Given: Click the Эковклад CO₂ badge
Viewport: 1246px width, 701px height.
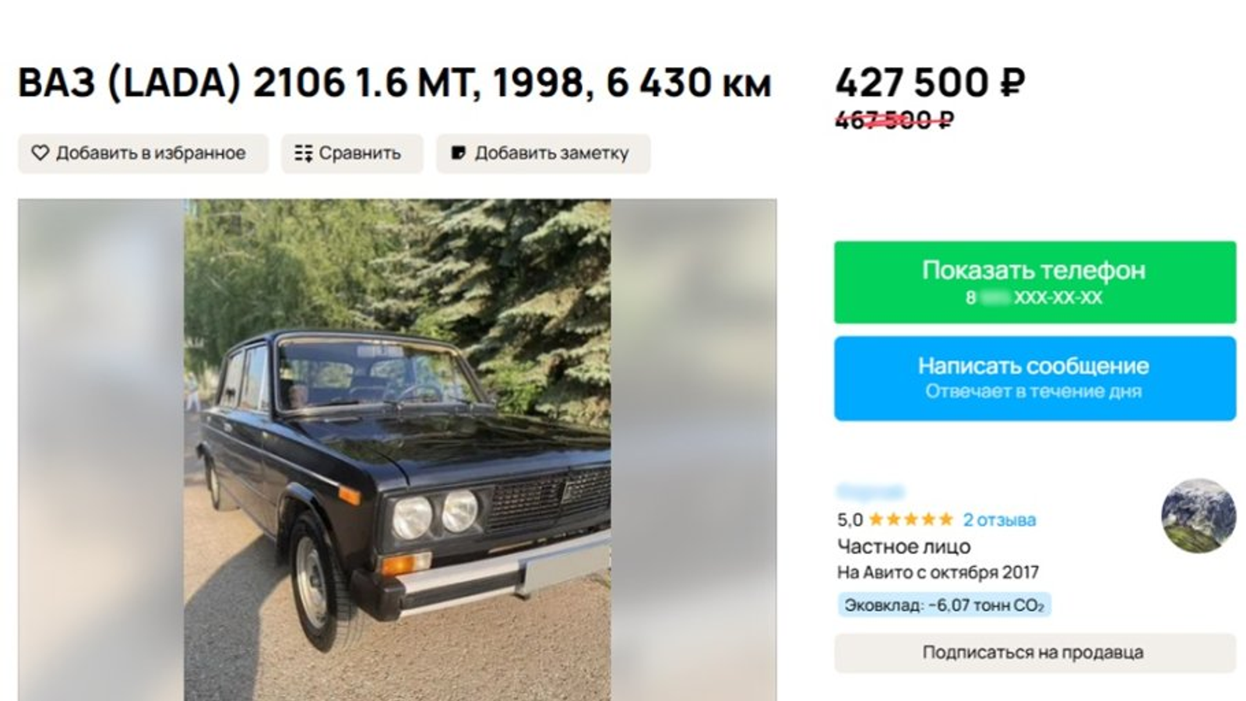Looking at the screenshot, I should pos(944,605).
